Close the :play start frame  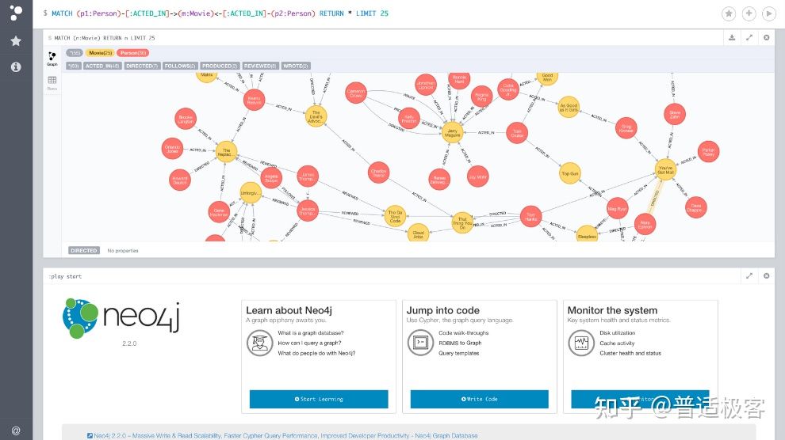pos(767,275)
